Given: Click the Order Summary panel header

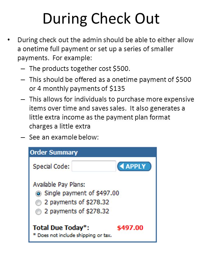Looking at the screenshot, I should (x=93, y=152).
